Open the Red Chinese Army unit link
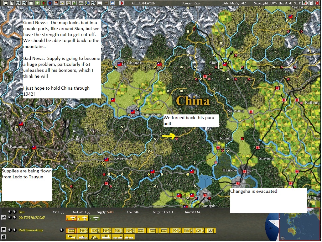Viewport: 322px width, 242px height. [31, 230]
